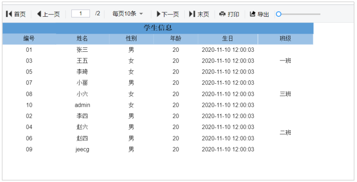Select the name cell 赵六
357x182 pixels.
tap(82, 127)
